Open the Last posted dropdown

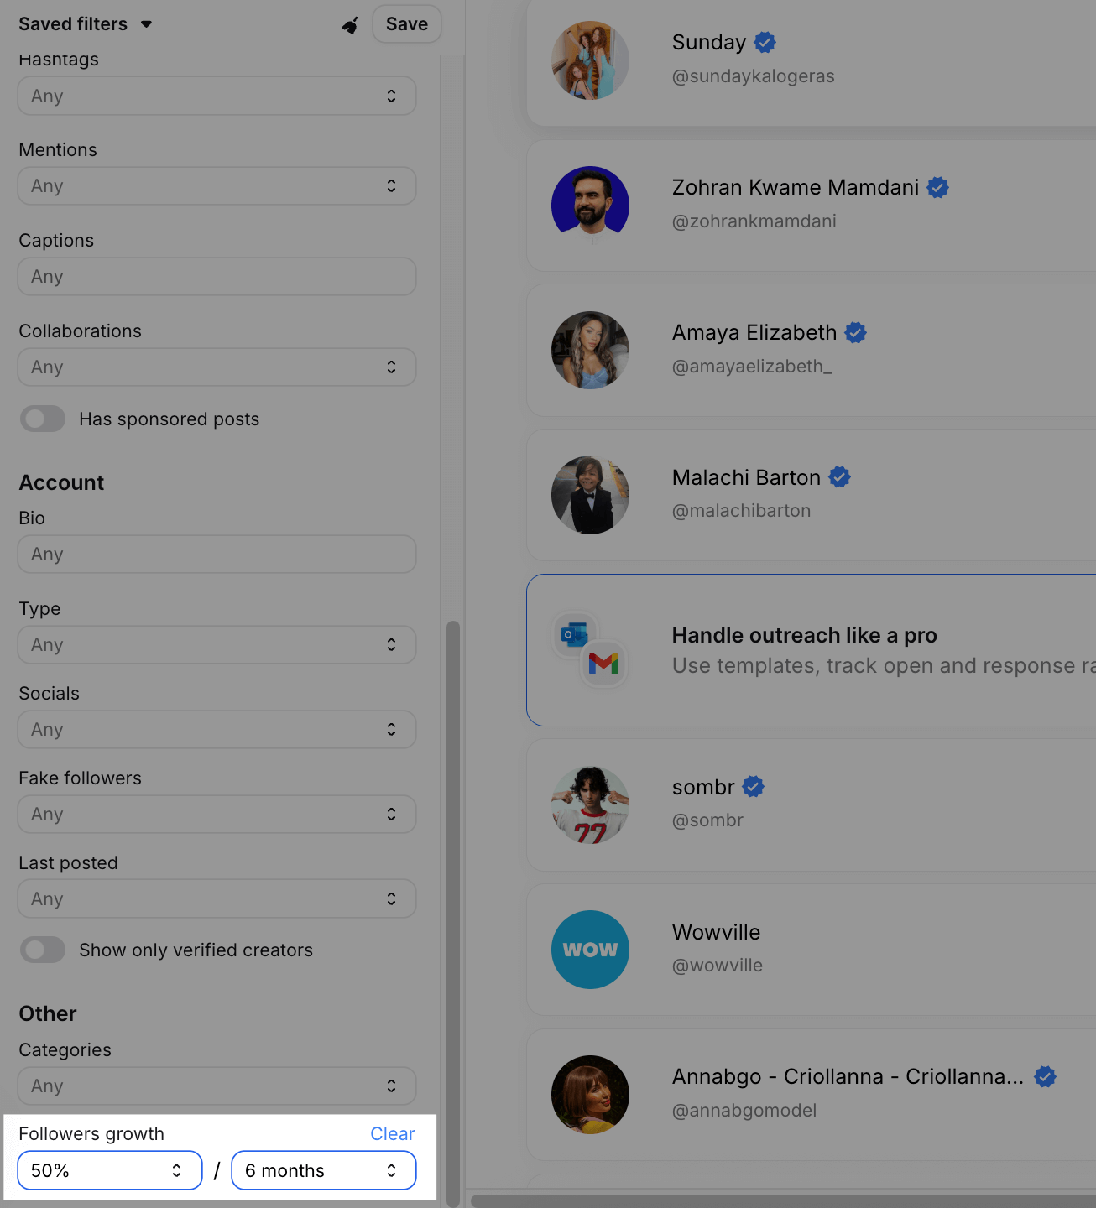coord(217,898)
